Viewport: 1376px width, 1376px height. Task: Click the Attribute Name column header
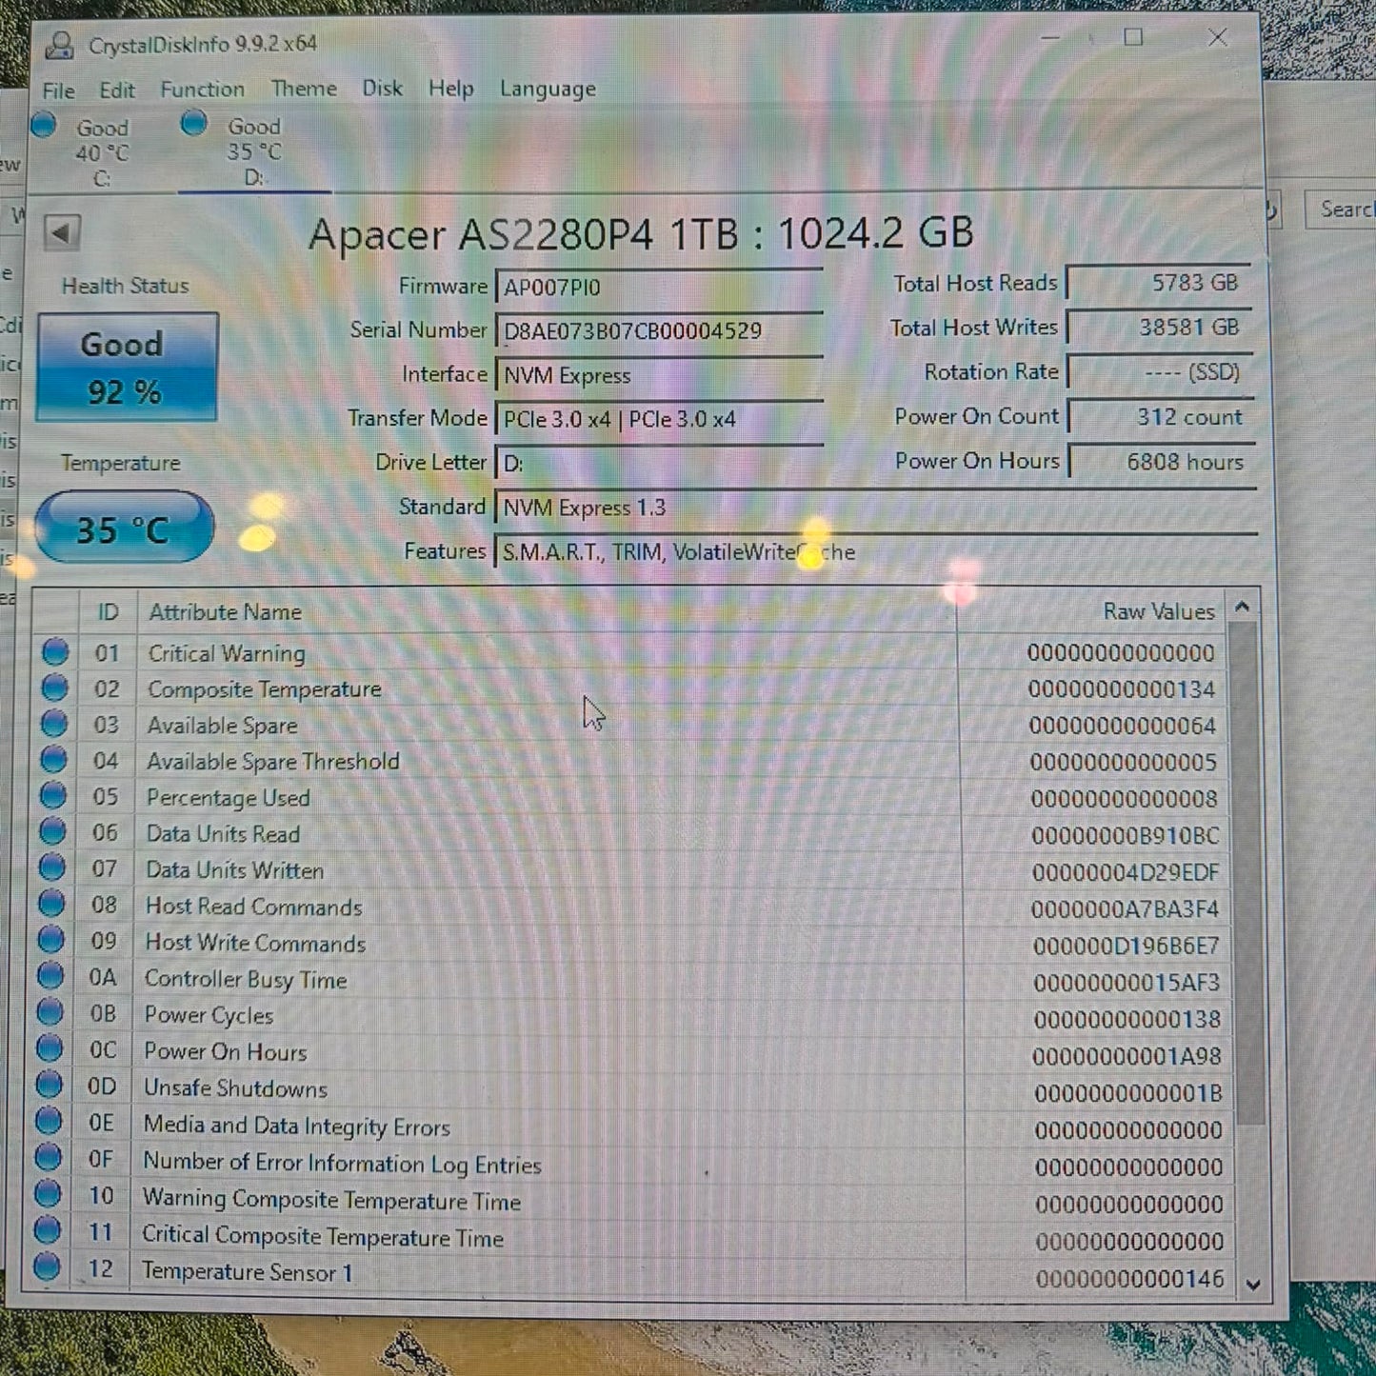point(547,612)
